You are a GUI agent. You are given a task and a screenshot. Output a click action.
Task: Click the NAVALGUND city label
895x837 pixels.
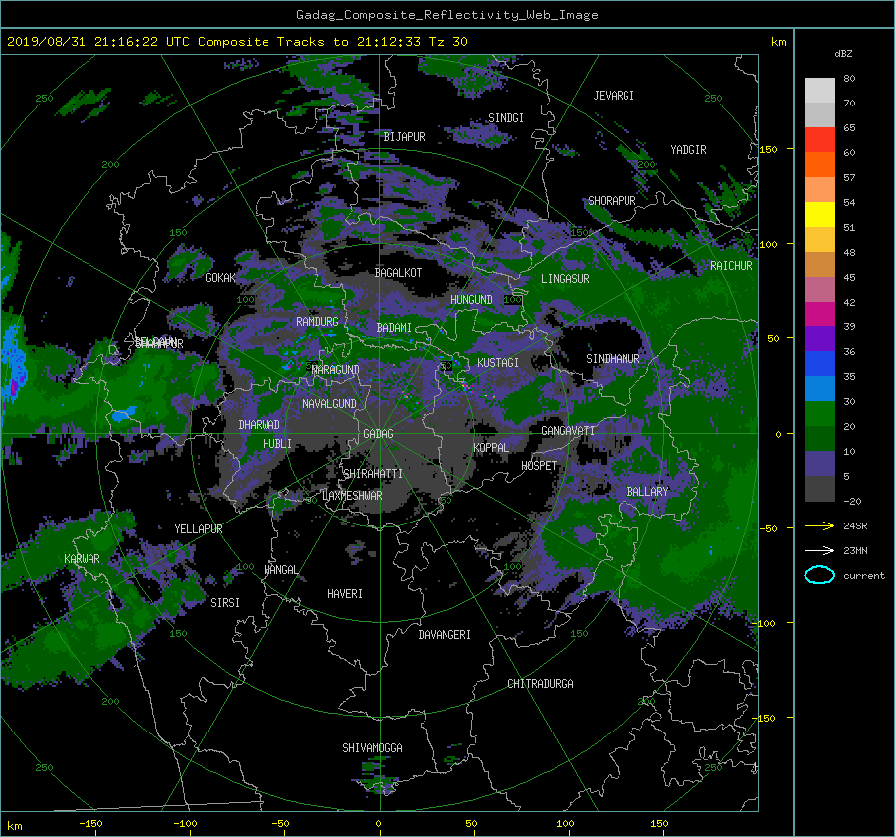click(x=329, y=404)
